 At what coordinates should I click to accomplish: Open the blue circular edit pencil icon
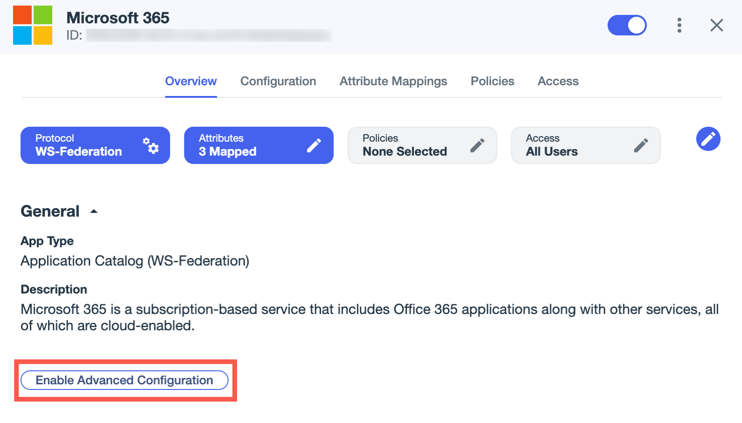tap(708, 139)
